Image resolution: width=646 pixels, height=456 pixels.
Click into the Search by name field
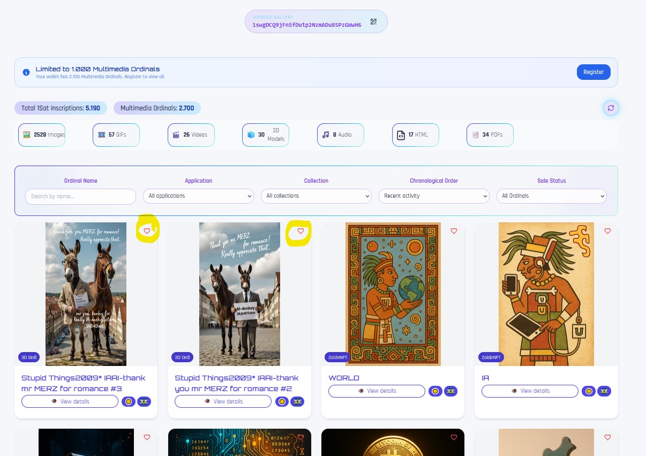[x=80, y=196]
